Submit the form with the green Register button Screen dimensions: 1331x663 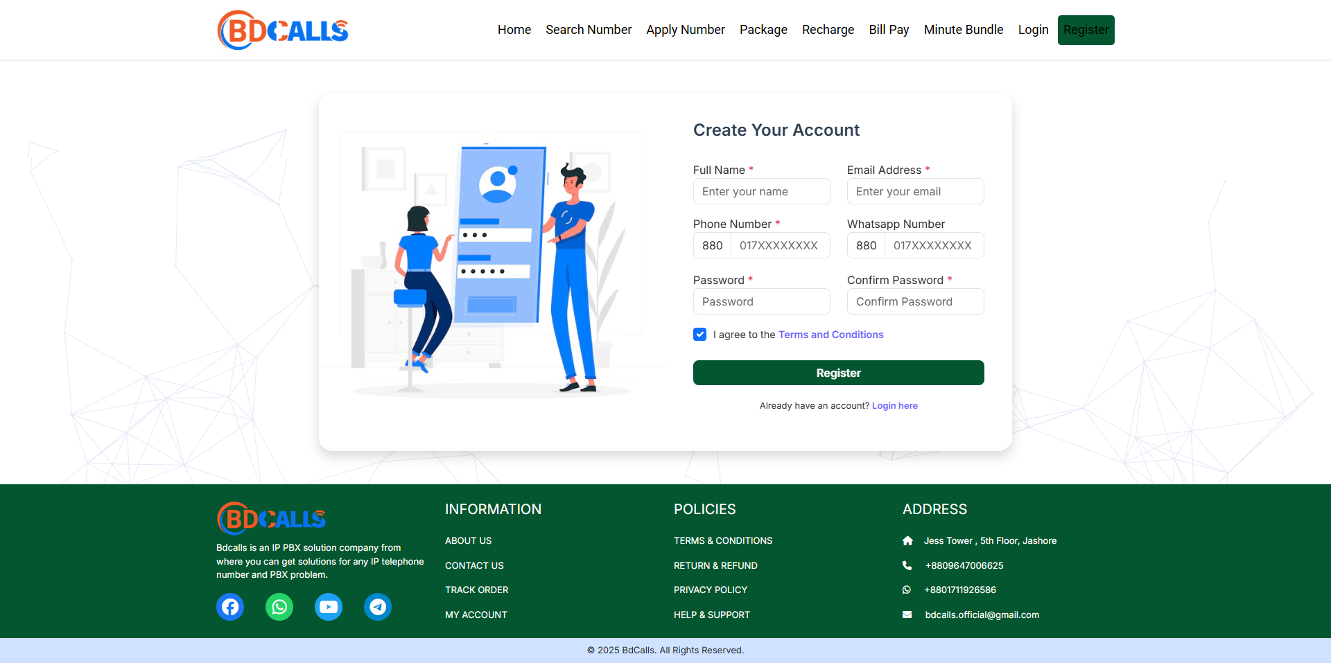[x=838, y=373]
